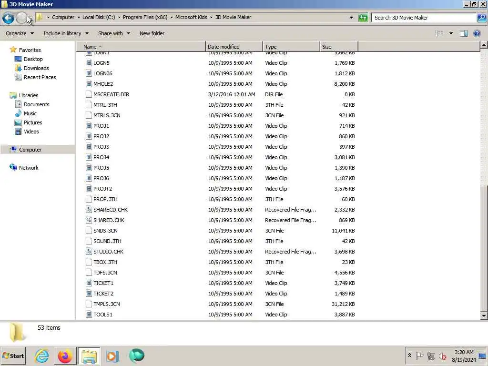Open the Organize dropdown menu
Image resolution: width=488 pixels, height=366 pixels.
pyautogui.click(x=20, y=33)
